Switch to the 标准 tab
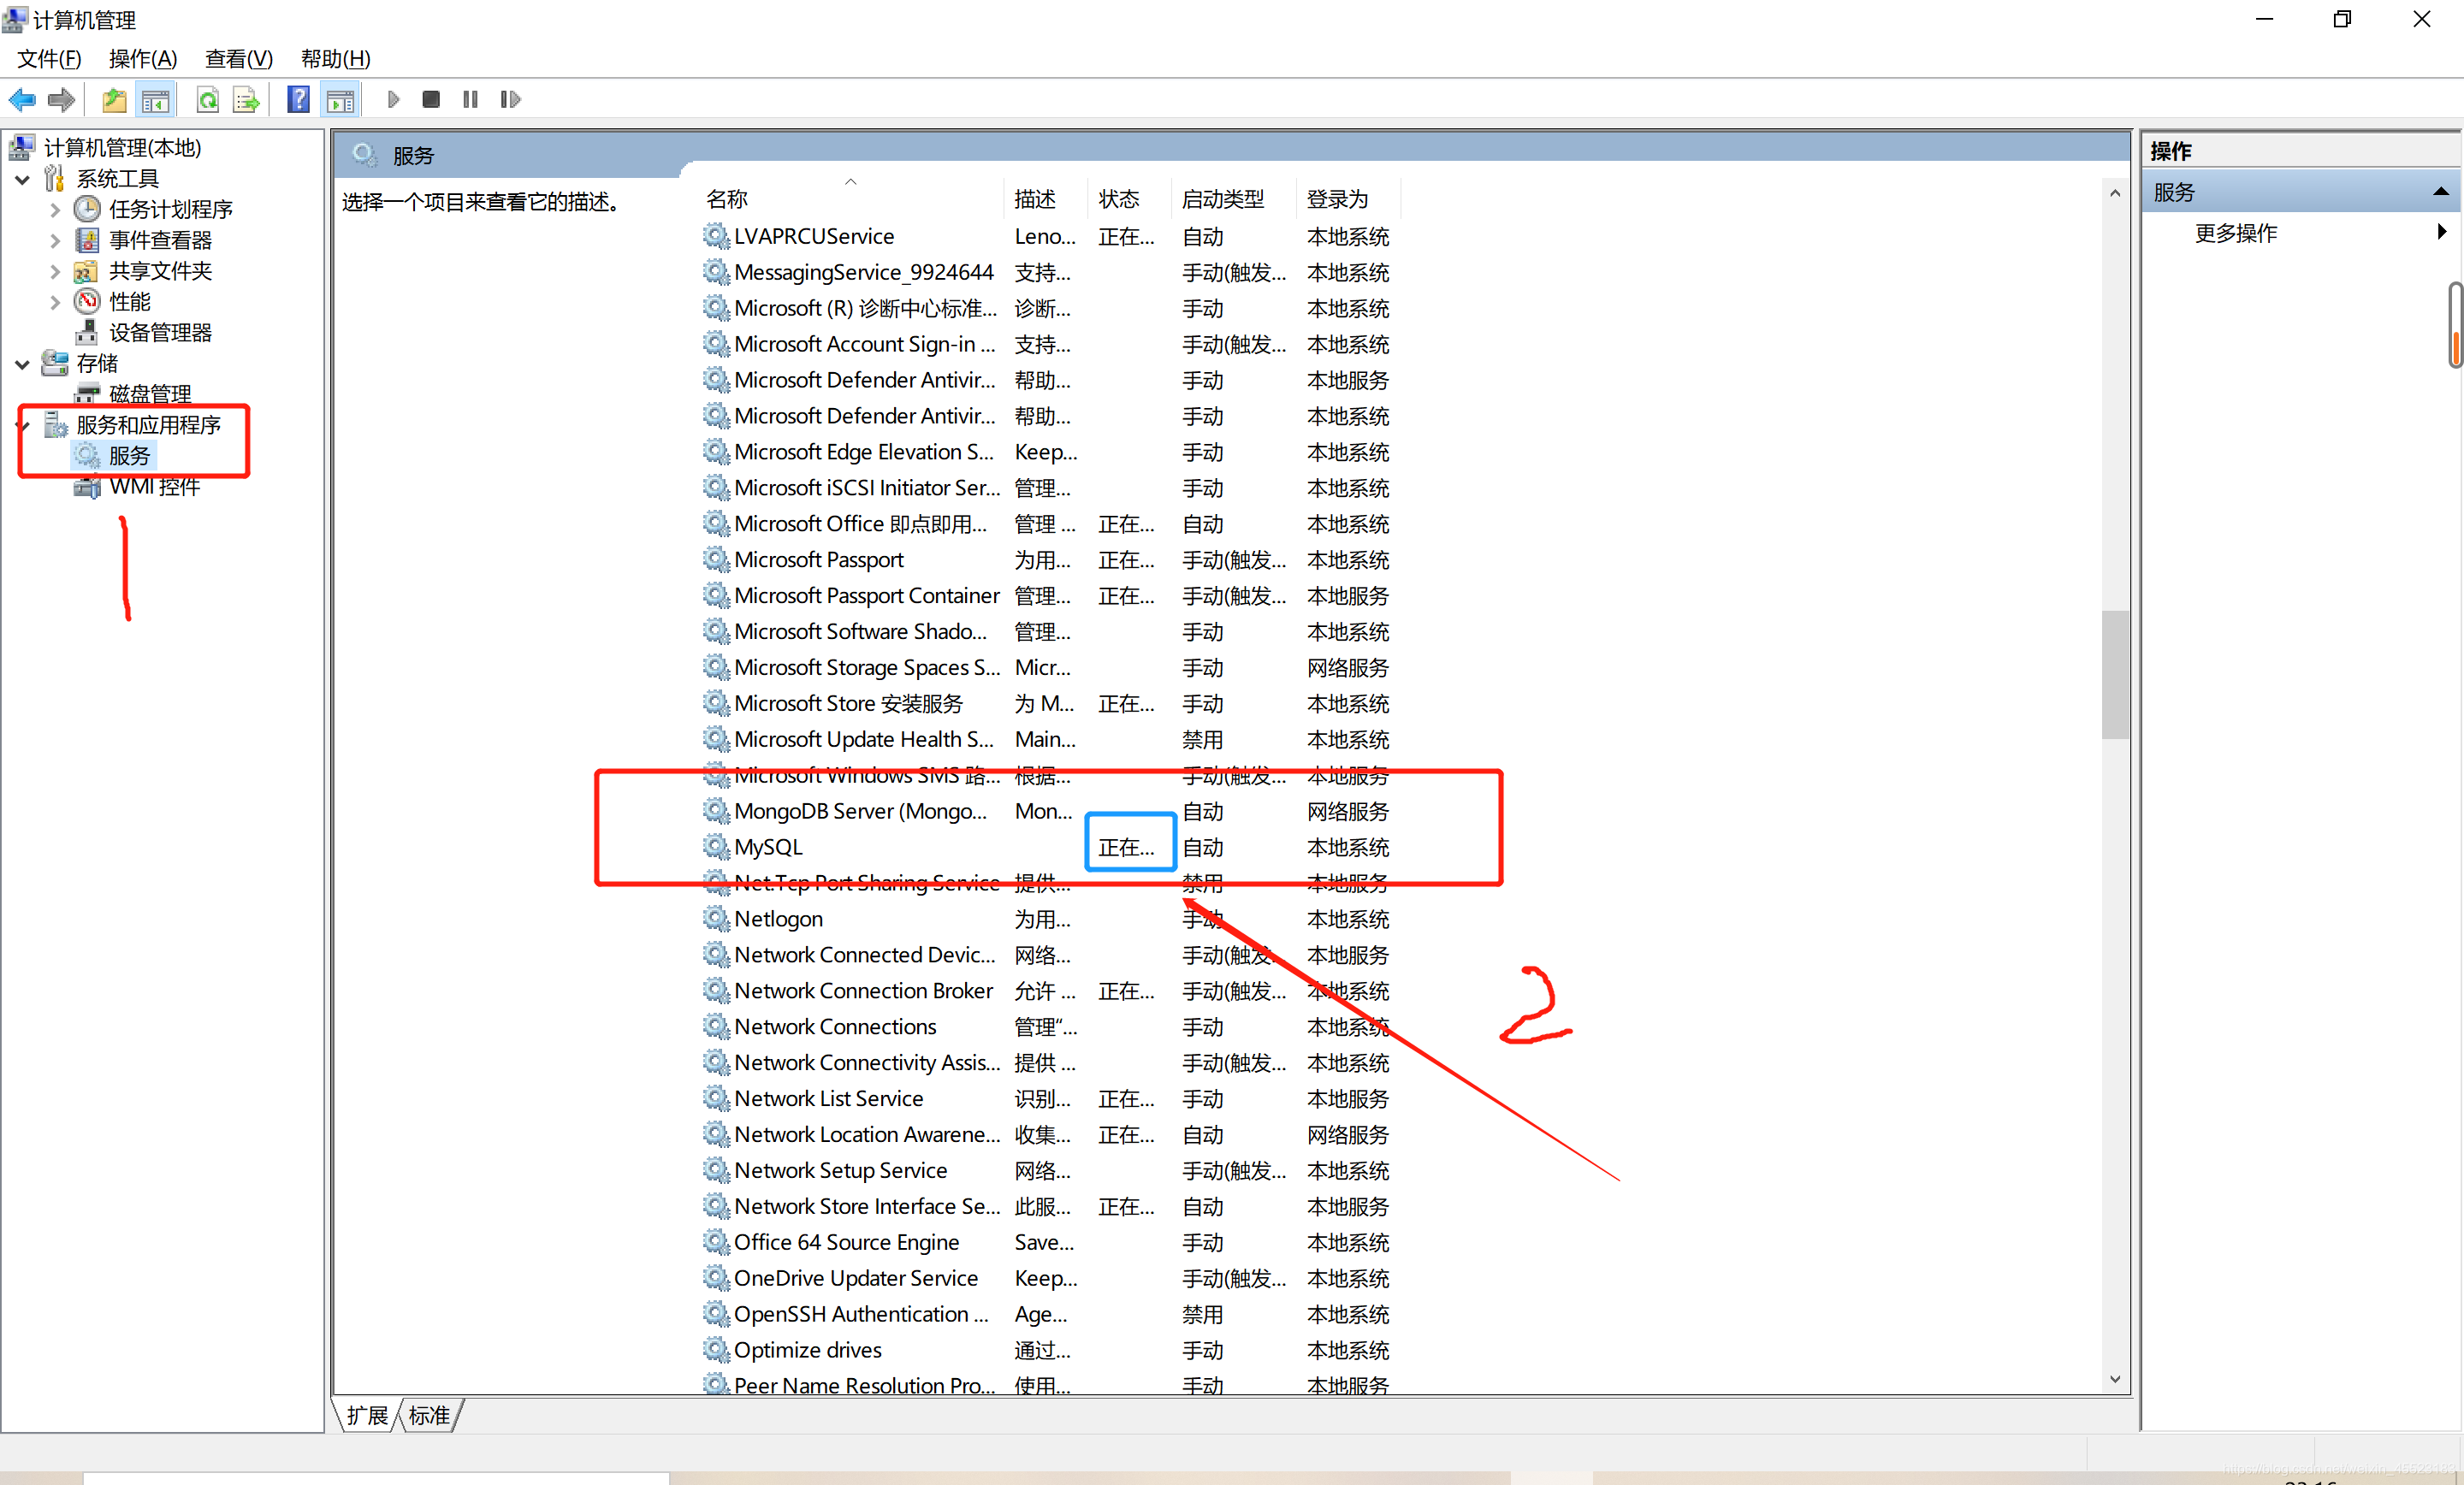The height and width of the screenshot is (1485, 2464). point(430,1415)
